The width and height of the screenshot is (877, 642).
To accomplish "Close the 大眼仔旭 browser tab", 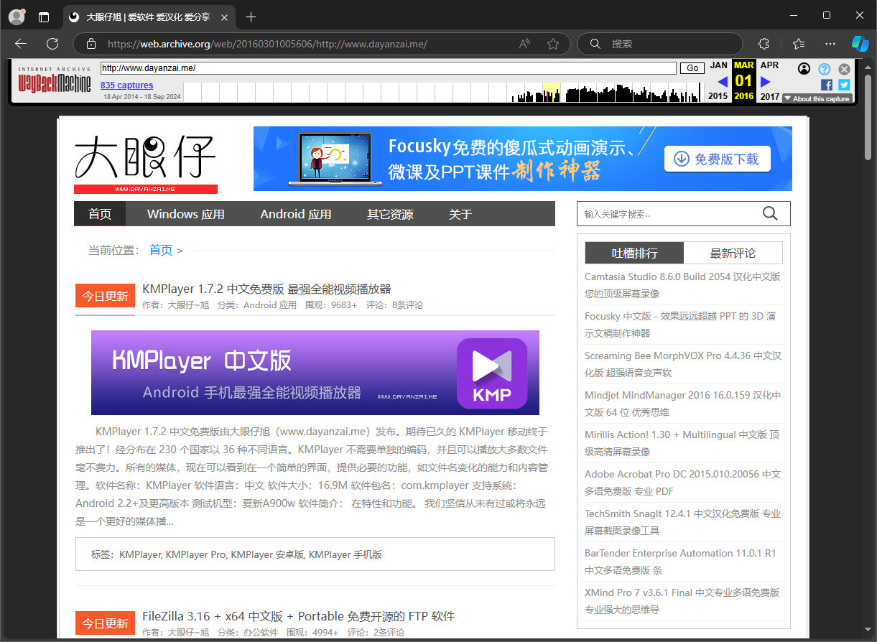I will [x=225, y=17].
